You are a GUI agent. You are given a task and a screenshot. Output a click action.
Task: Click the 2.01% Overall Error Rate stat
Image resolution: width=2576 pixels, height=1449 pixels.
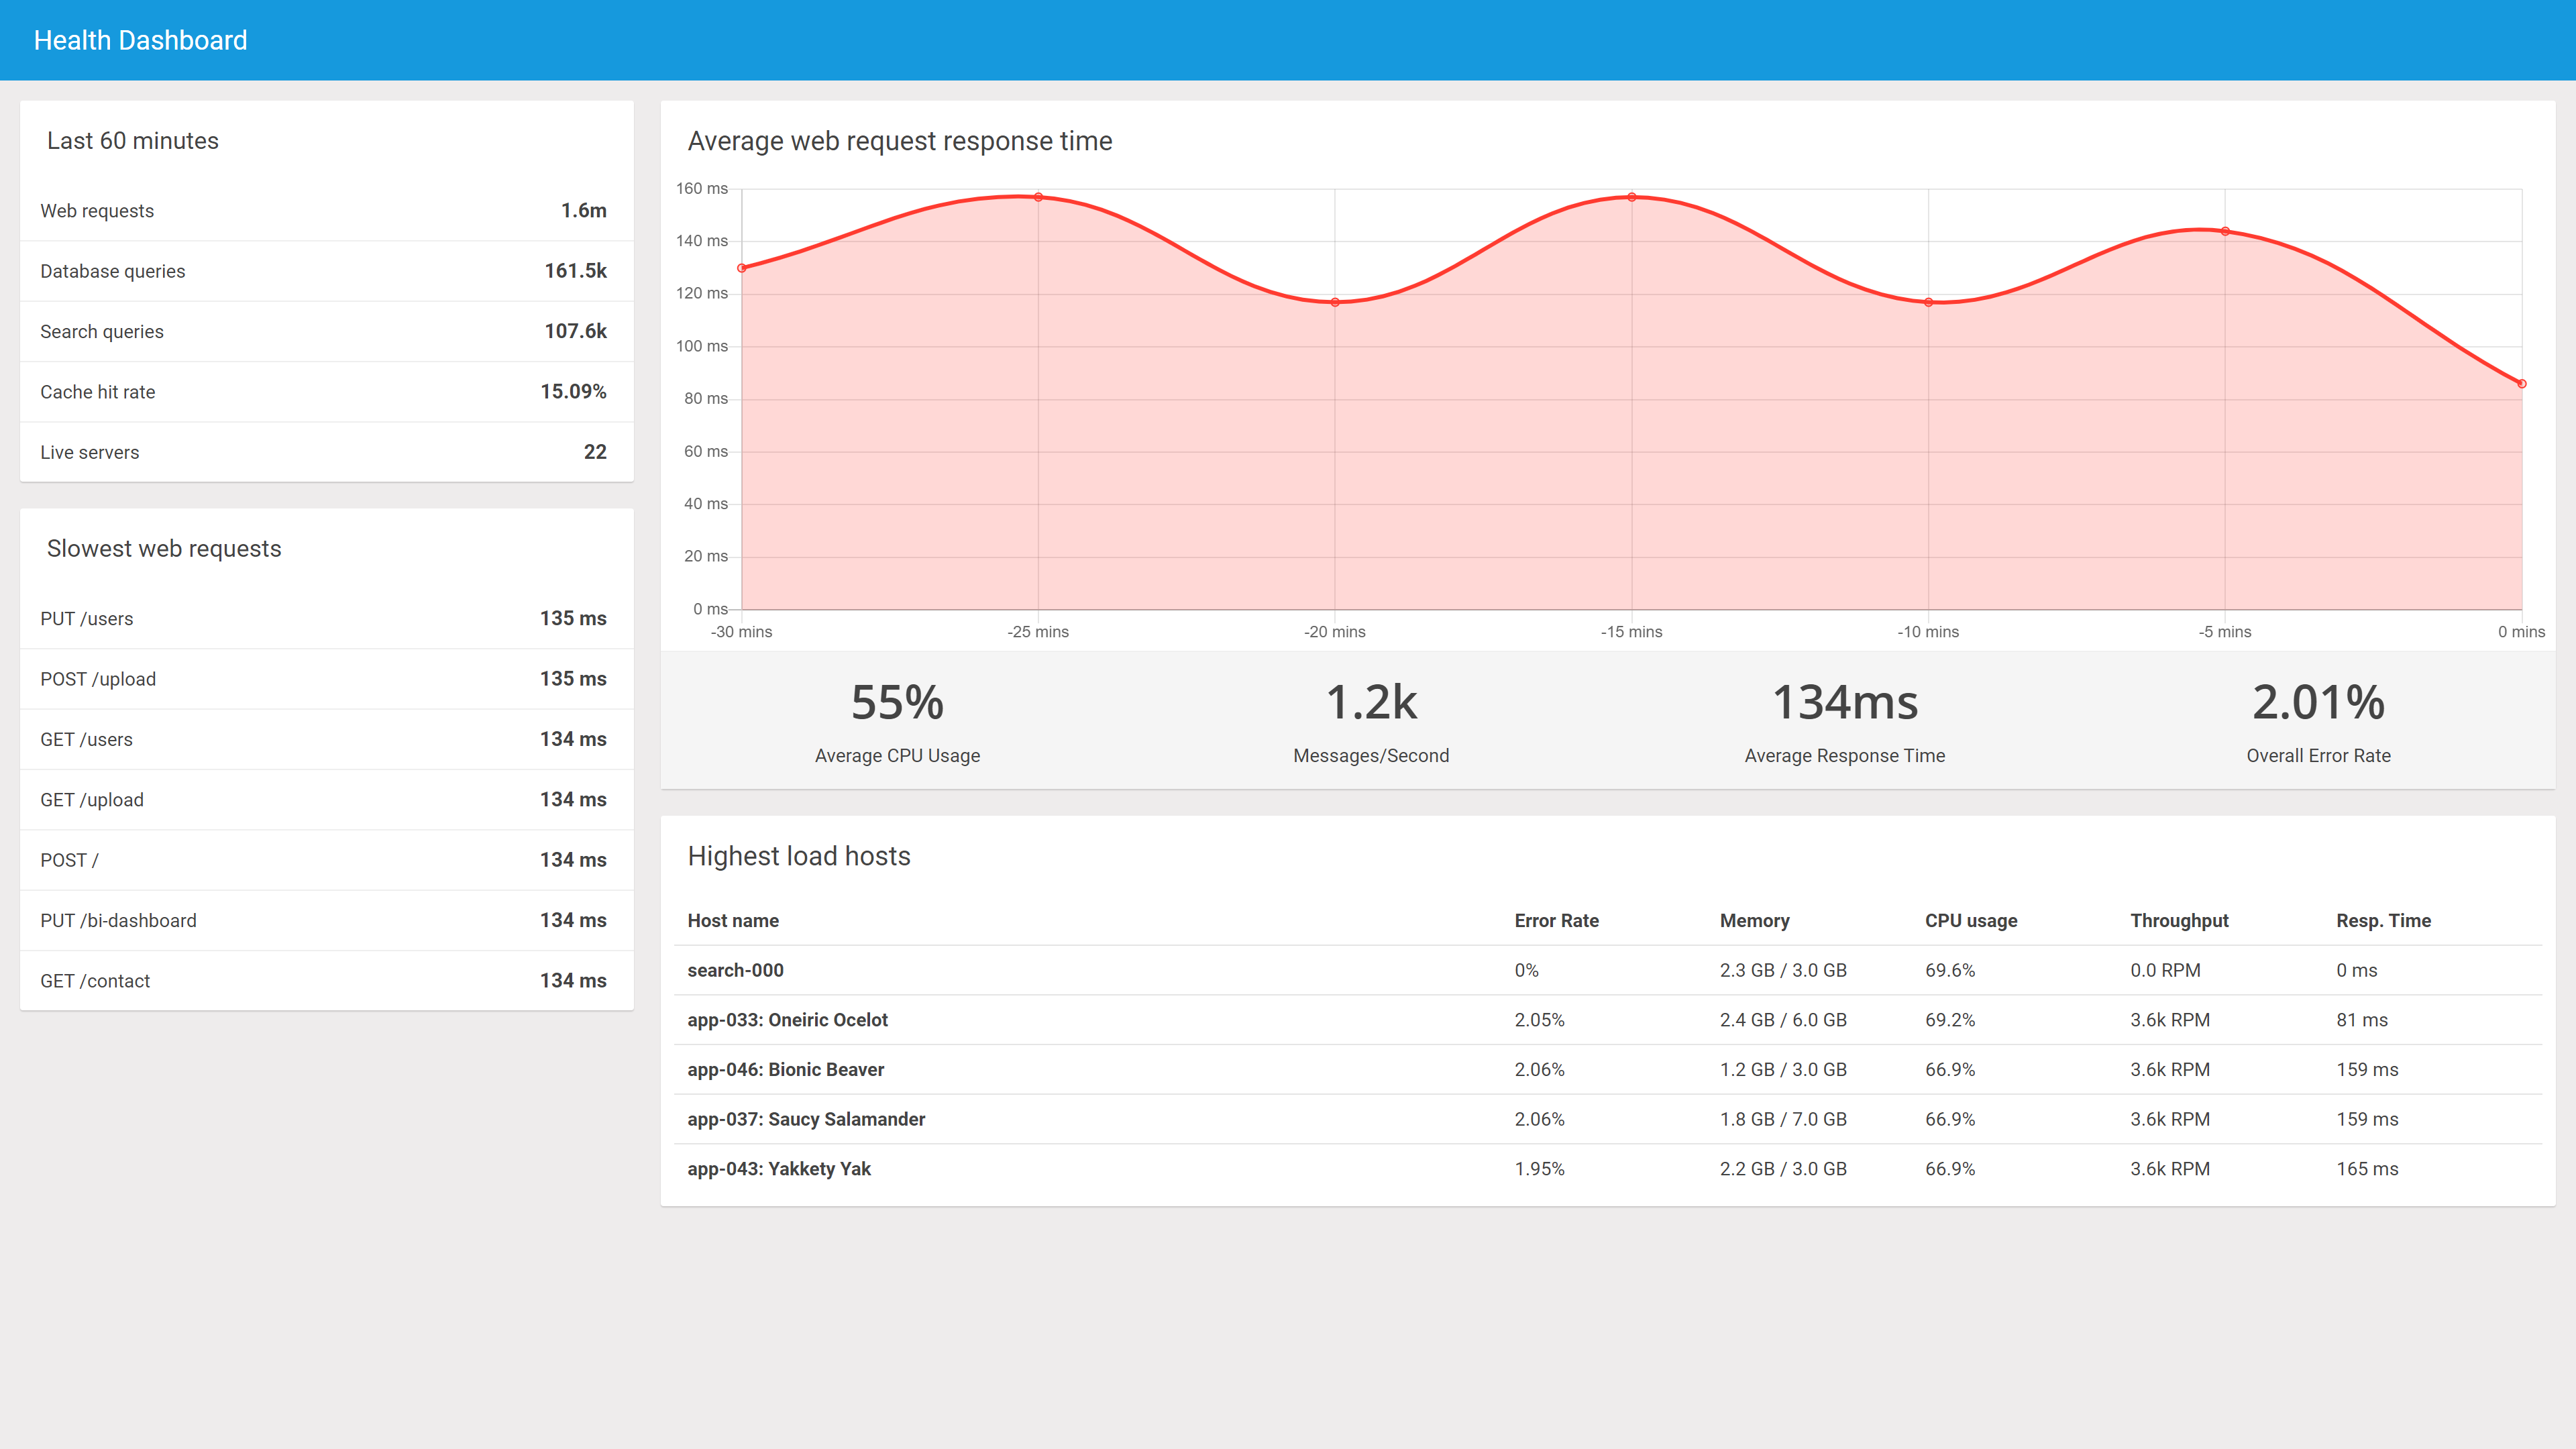[x=2318, y=722]
